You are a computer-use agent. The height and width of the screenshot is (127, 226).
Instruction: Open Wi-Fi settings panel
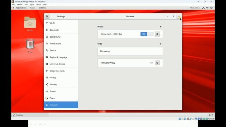click(x=61, y=23)
